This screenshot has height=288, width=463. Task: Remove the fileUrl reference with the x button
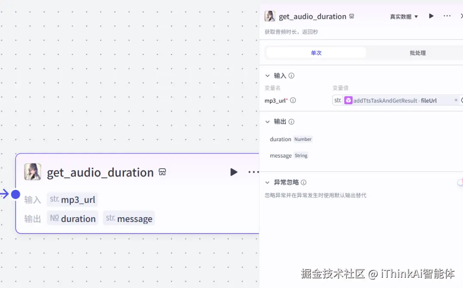456,100
